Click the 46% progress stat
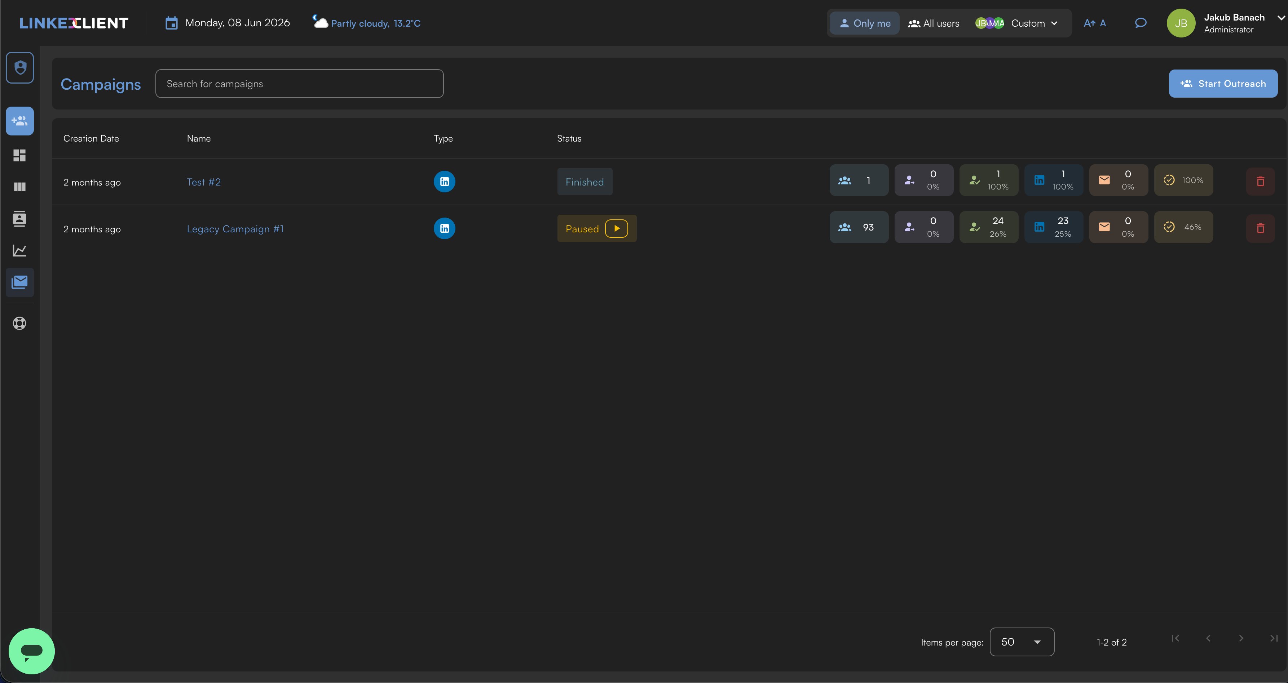The width and height of the screenshot is (1288, 683). tap(1183, 227)
